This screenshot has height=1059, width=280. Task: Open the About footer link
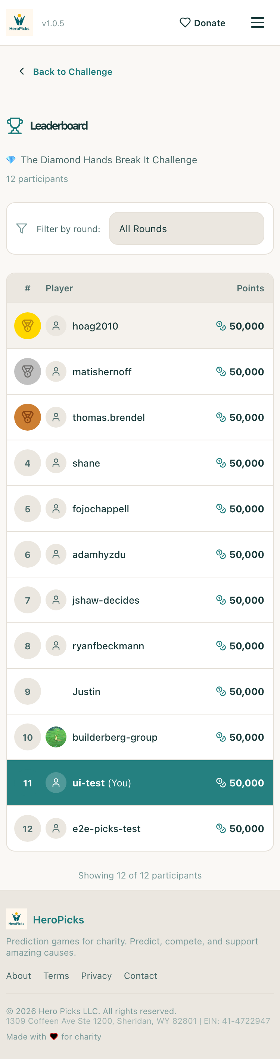click(18, 976)
